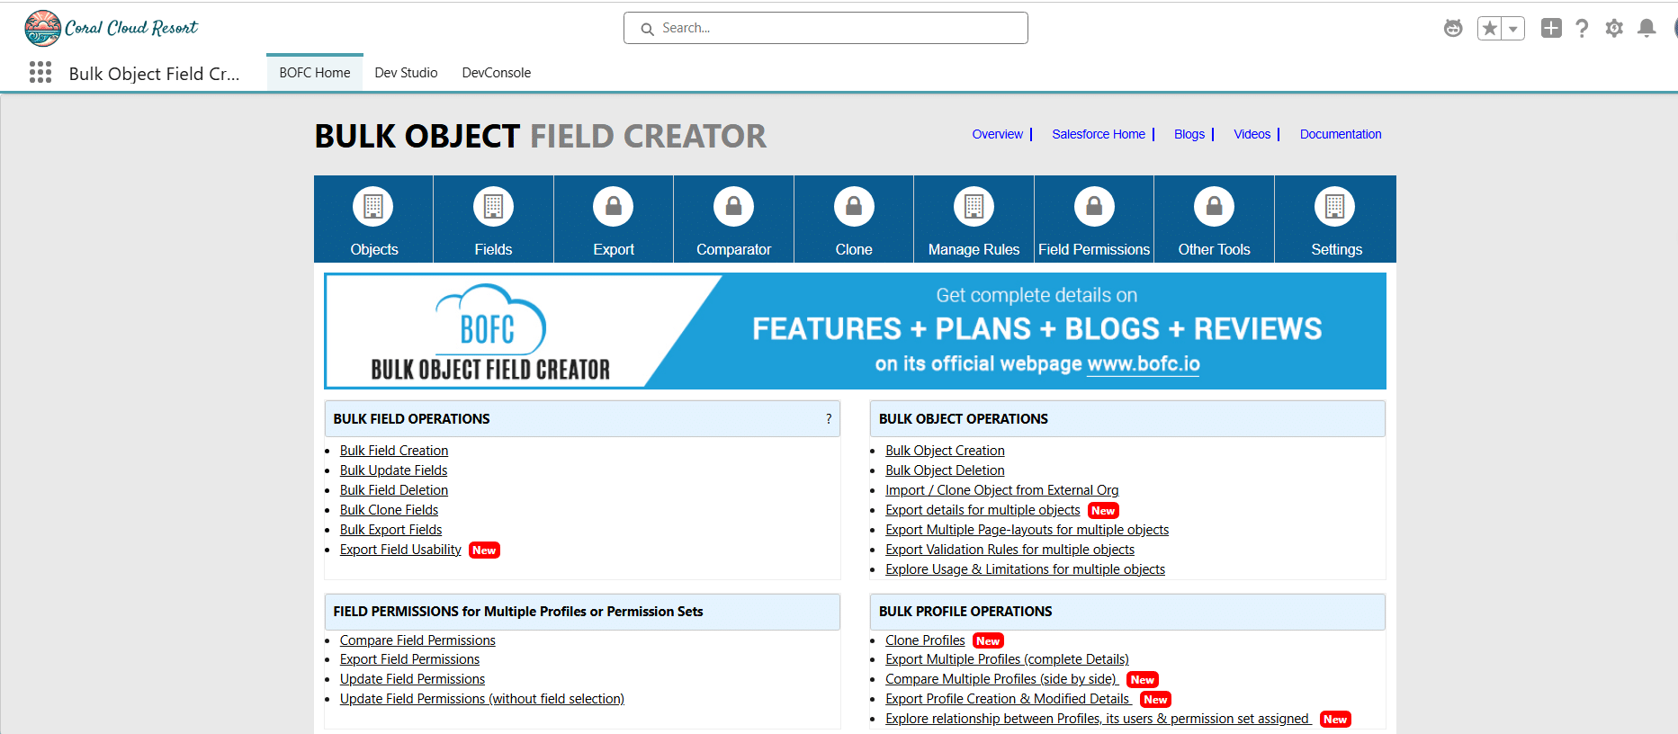Image resolution: width=1678 pixels, height=734 pixels.
Task: Open the Overview link
Action: [x=997, y=134]
